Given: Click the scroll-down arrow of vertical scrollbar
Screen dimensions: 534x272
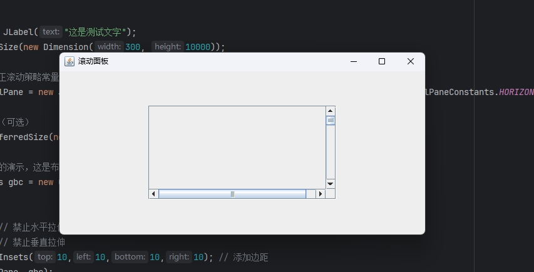Looking at the screenshot, I should 330,184.
